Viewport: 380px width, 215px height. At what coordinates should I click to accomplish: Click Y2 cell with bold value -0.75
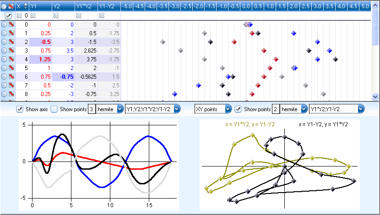(x=64, y=77)
